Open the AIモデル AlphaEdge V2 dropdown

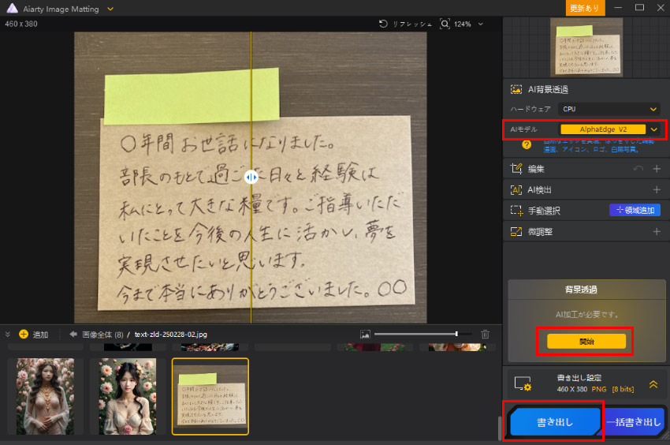click(x=609, y=129)
